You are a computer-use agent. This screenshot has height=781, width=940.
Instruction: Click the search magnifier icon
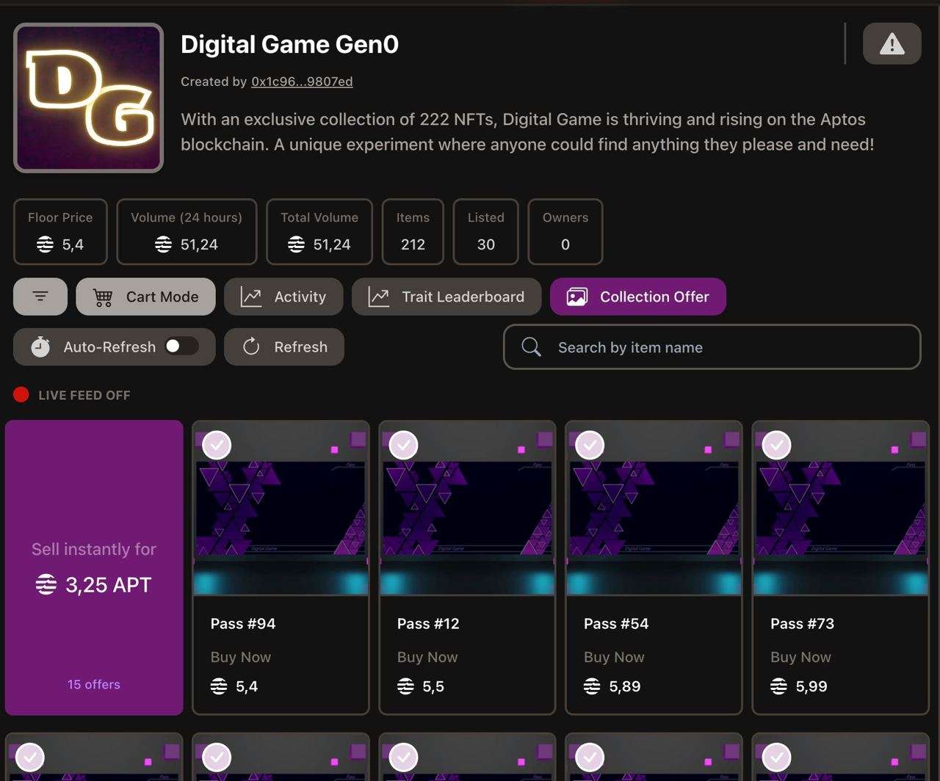[x=531, y=347]
